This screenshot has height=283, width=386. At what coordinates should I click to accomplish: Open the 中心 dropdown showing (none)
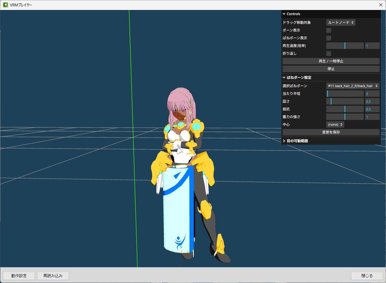pyautogui.click(x=335, y=125)
